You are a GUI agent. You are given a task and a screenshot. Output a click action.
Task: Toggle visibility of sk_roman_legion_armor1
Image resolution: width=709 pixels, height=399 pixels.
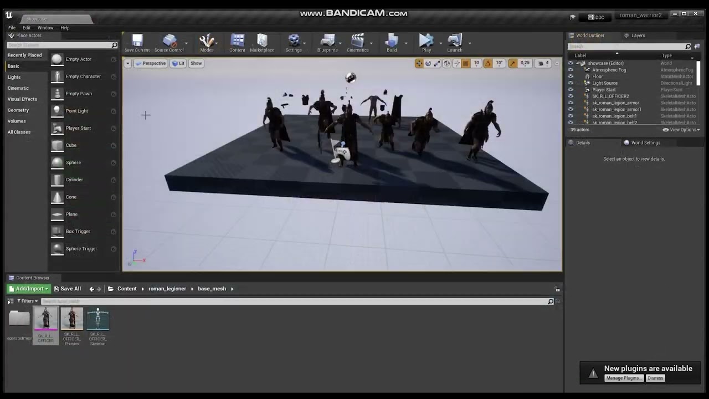pyautogui.click(x=571, y=110)
